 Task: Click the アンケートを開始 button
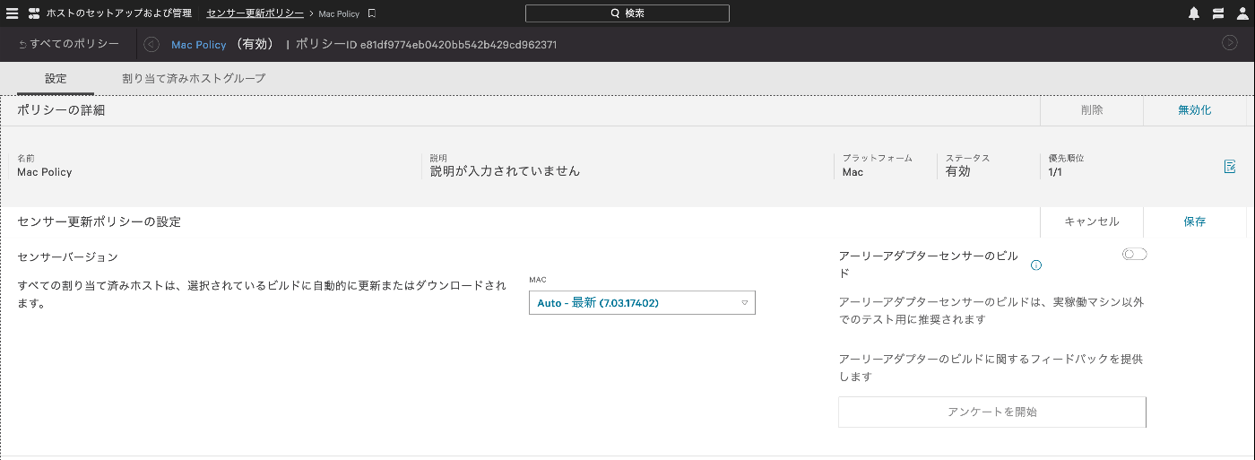coord(992,412)
